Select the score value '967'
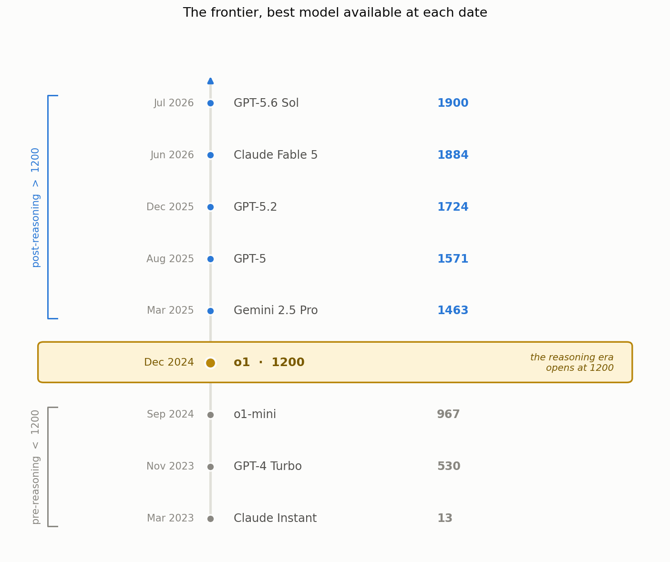 tap(449, 415)
